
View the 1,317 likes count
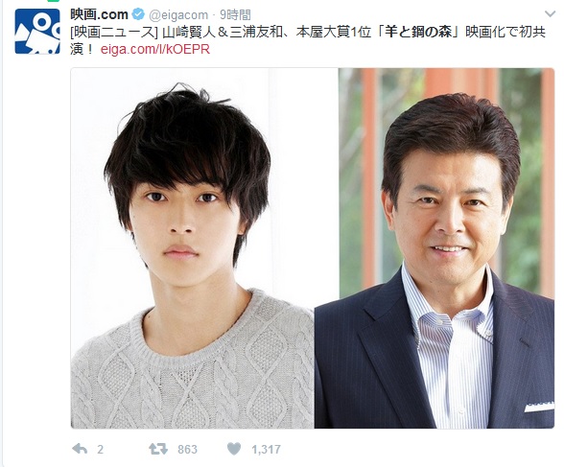click(267, 449)
